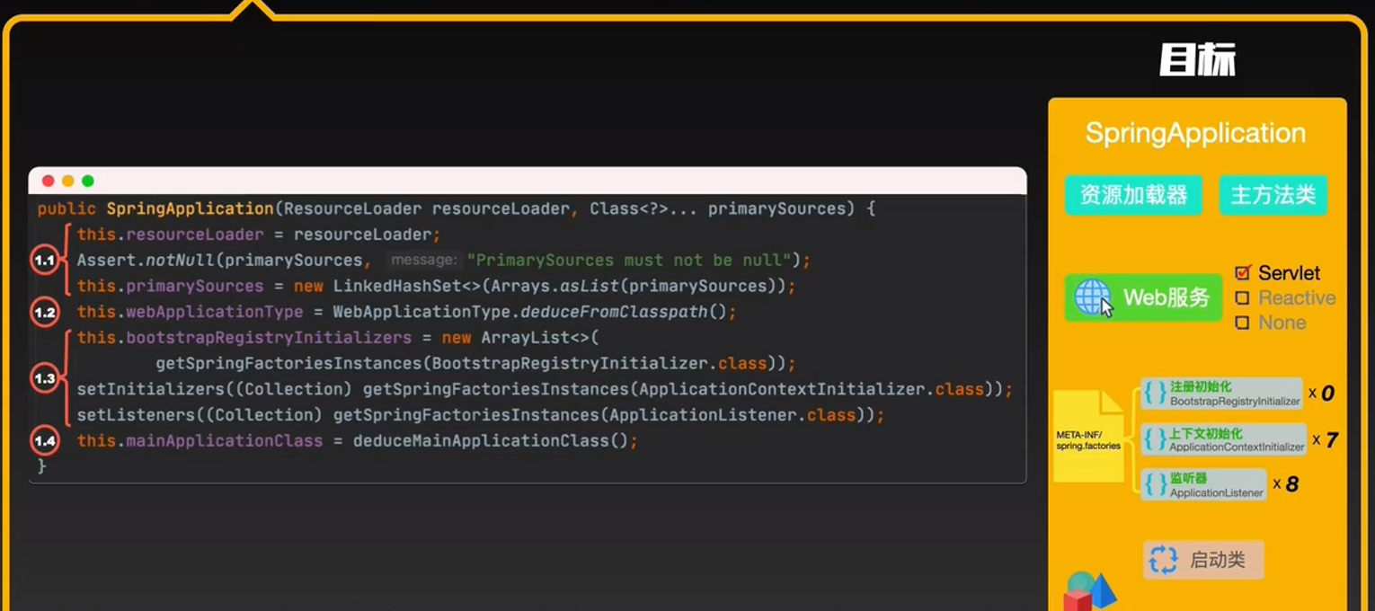The width and height of the screenshot is (1375, 611).
Task: Click the globe icon in Web服务
Action: tap(1092, 297)
